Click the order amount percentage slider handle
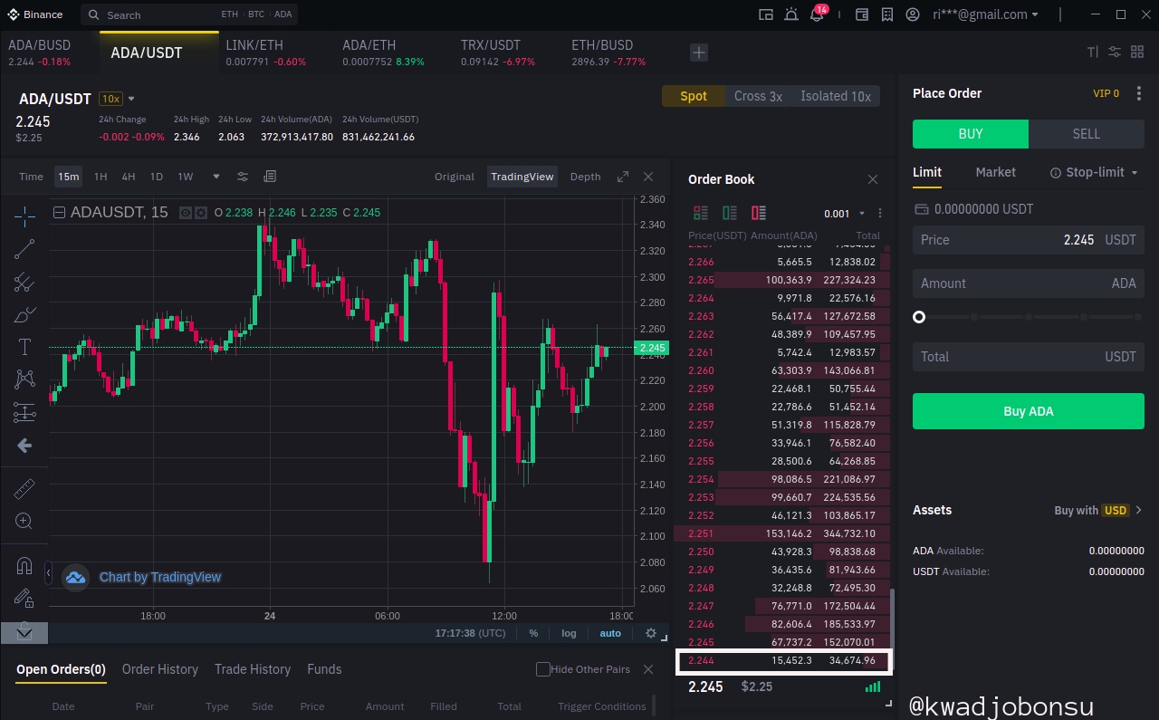 point(919,317)
